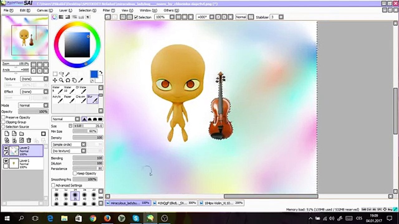Enable the Selection Source option

3,127
